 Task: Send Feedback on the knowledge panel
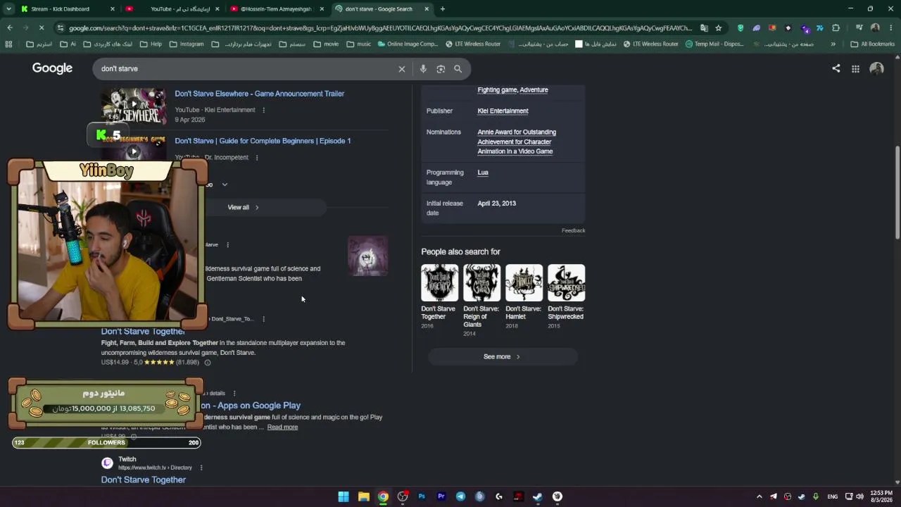(574, 231)
